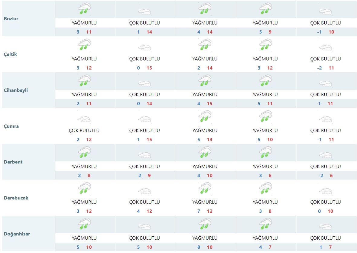
Task: Click ÇOK BULUTLU label above Derbent's 2 / 9
Action: [144, 167]
